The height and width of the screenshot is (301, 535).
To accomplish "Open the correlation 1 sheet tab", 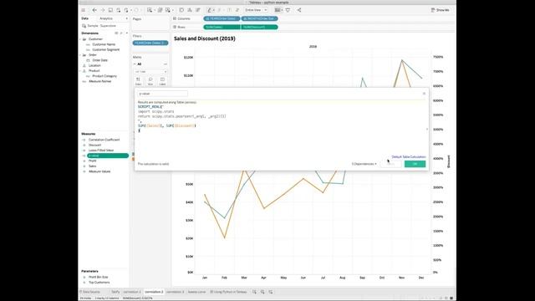I will 132,292.
